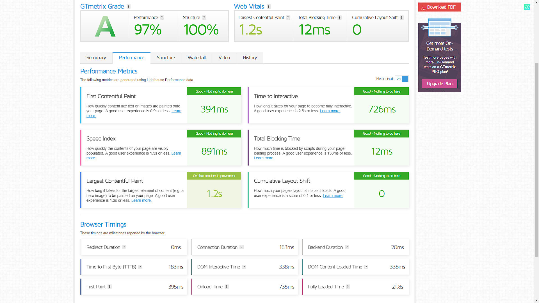539x303 pixels.
Task: Click the Upgrade Plan button
Action: tap(440, 84)
